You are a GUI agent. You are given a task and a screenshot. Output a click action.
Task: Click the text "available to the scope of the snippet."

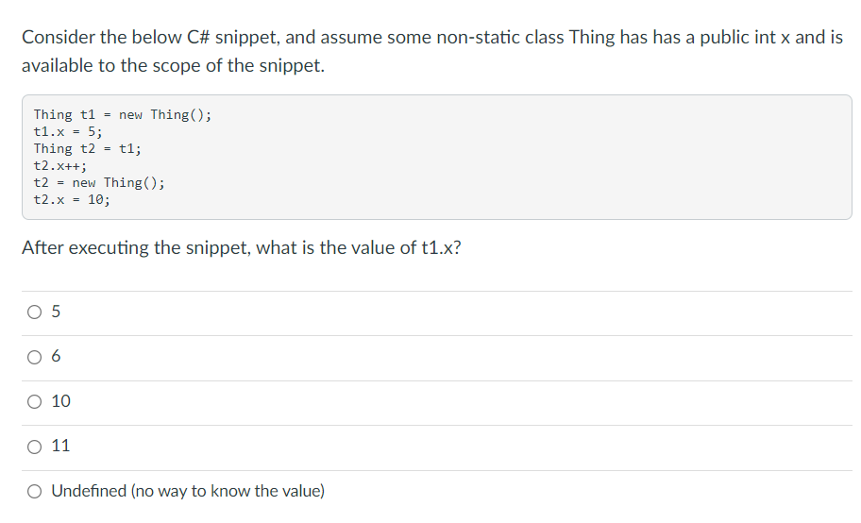click(x=173, y=65)
